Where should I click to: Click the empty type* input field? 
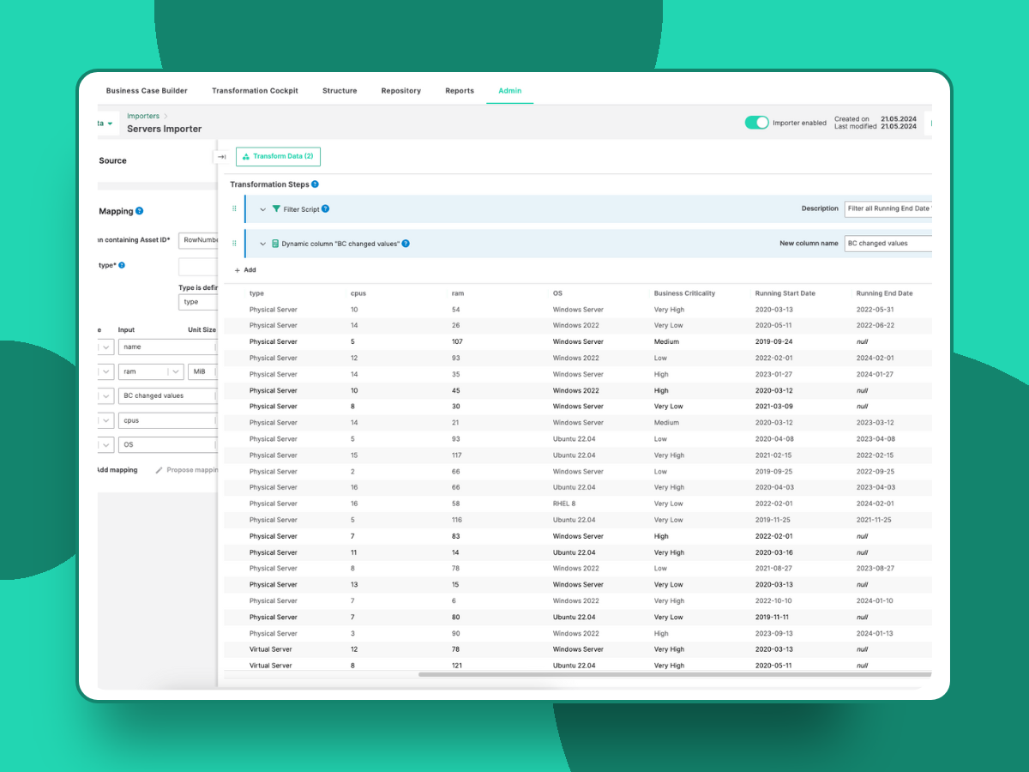point(197,267)
